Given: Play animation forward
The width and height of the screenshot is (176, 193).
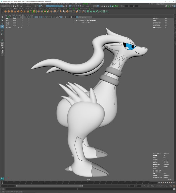Looking at the screenshot, I should click(167, 182).
